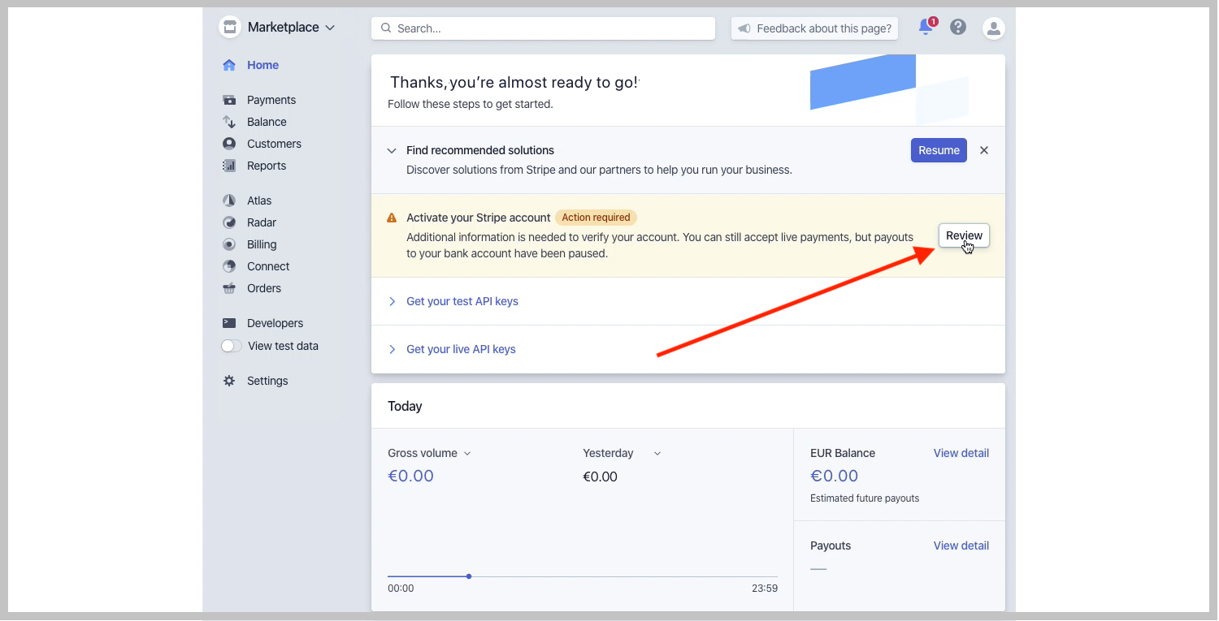
Task: Open the Yesterday comparison dropdown
Action: click(x=622, y=453)
